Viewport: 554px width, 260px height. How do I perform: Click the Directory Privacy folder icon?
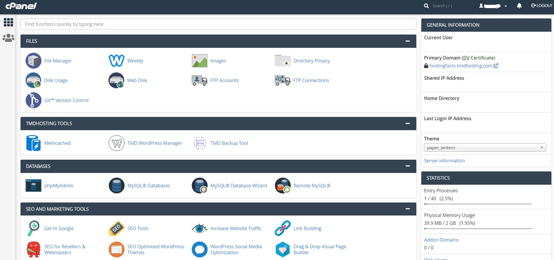[283, 60]
